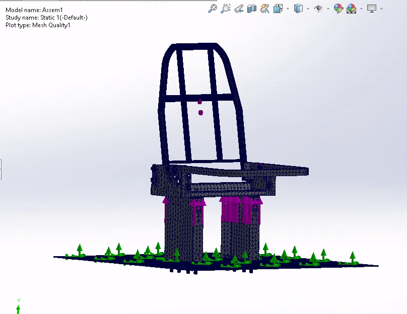The height and width of the screenshot is (314, 407).
Task: Click the 'Study name: Static 1' label
Action: pyautogui.click(x=46, y=18)
